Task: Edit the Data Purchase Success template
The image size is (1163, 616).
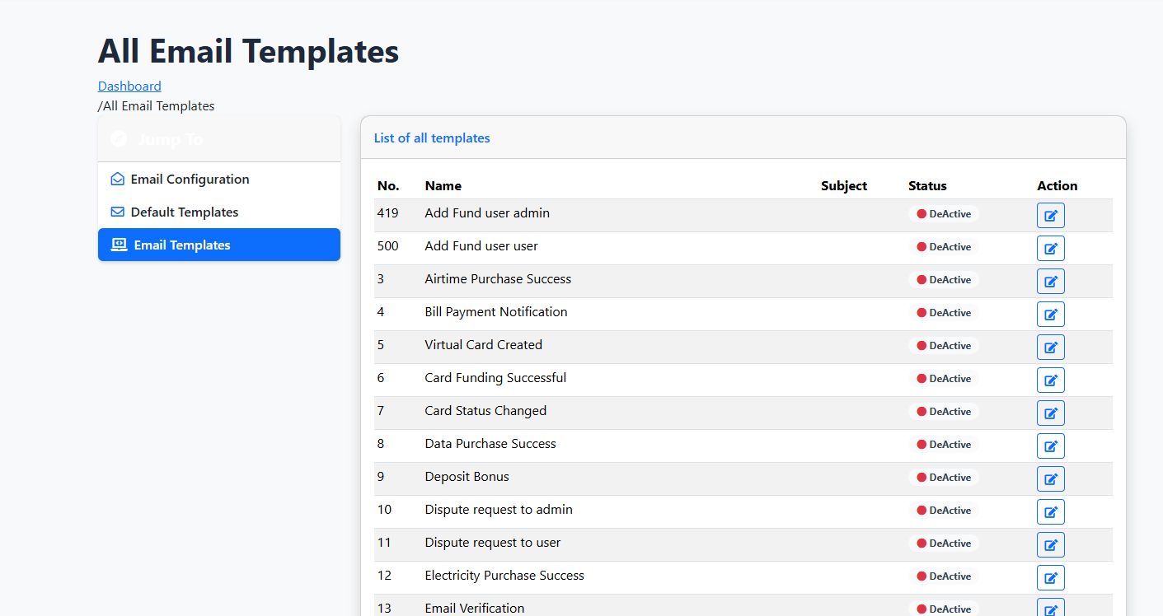Action: point(1050,446)
